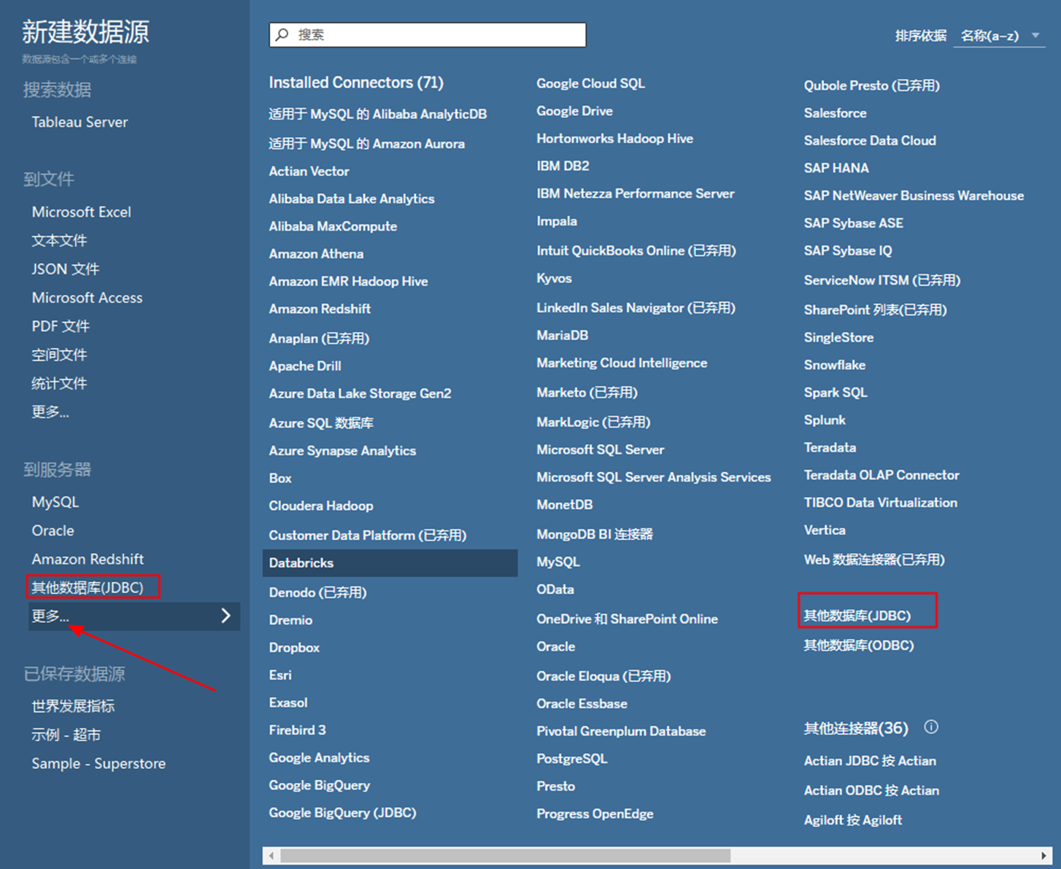This screenshot has height=869, width=1061.
Task: Choose 空间文件 option
Action: (x=59, y=354)
